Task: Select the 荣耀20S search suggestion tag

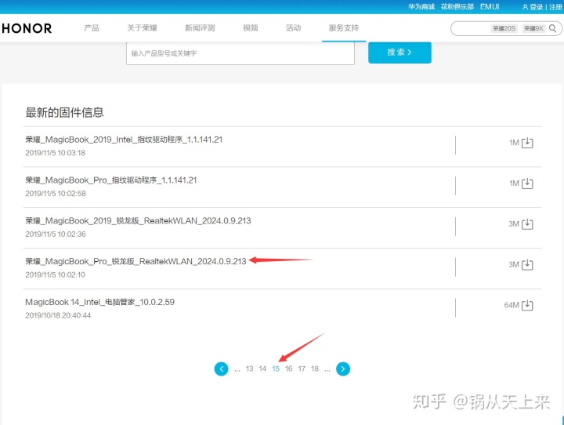Action: click(504, 28)
